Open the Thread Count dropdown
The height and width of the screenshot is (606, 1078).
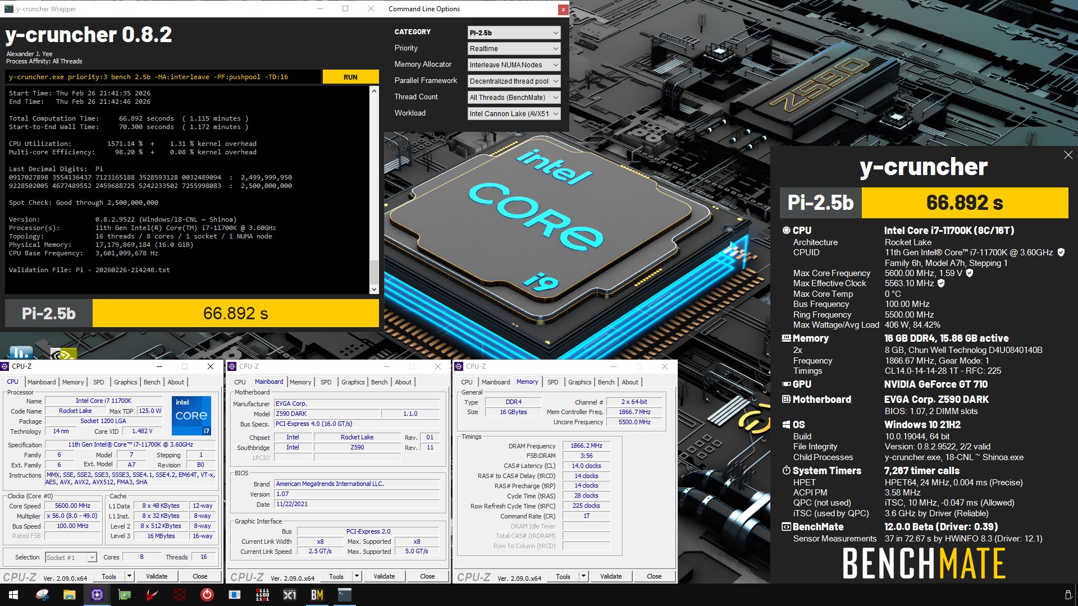[x=514, y=98]
